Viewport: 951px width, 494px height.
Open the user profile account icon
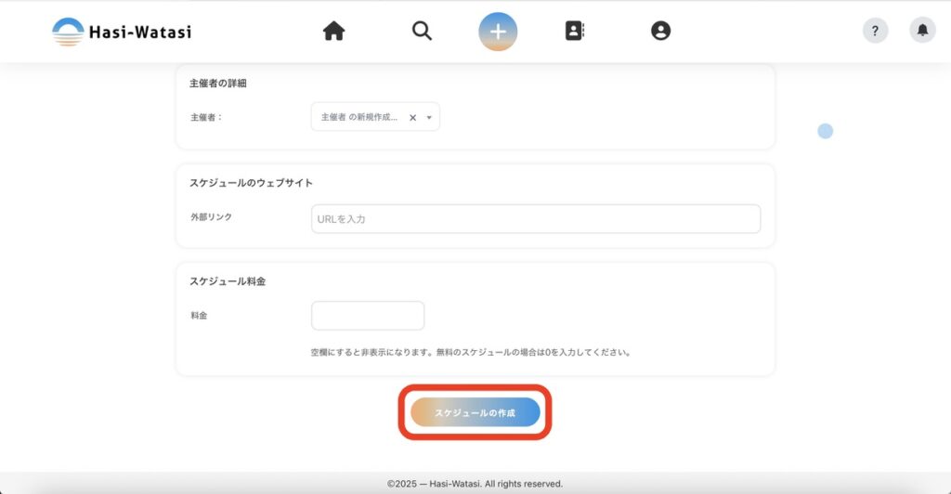(x=660, y=32)
